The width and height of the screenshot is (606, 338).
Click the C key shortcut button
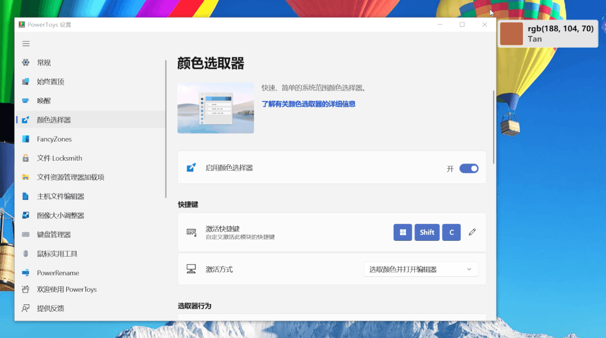pyautogui.click(x=452, y=232)
